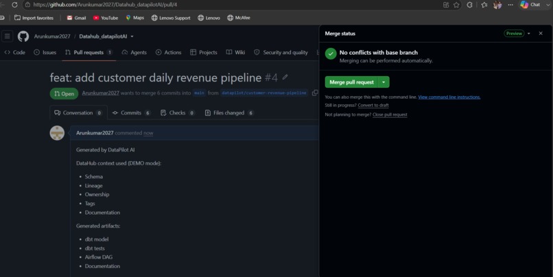Click the 'dbt model' bullet item
The image size is (553, 277).
click(97, 239)
